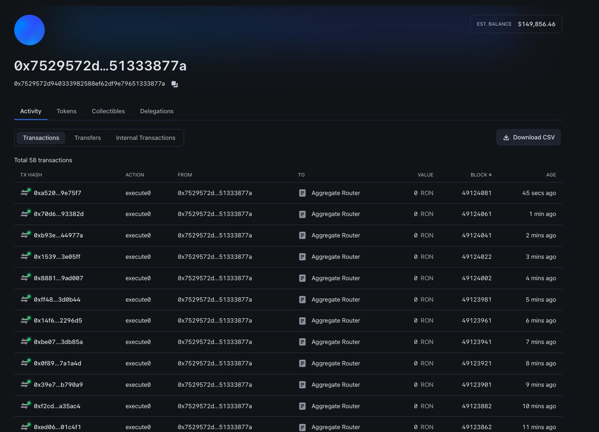
Task: Click swap icon for tx 0x39e7...b790a9
Action: point(25,385)
